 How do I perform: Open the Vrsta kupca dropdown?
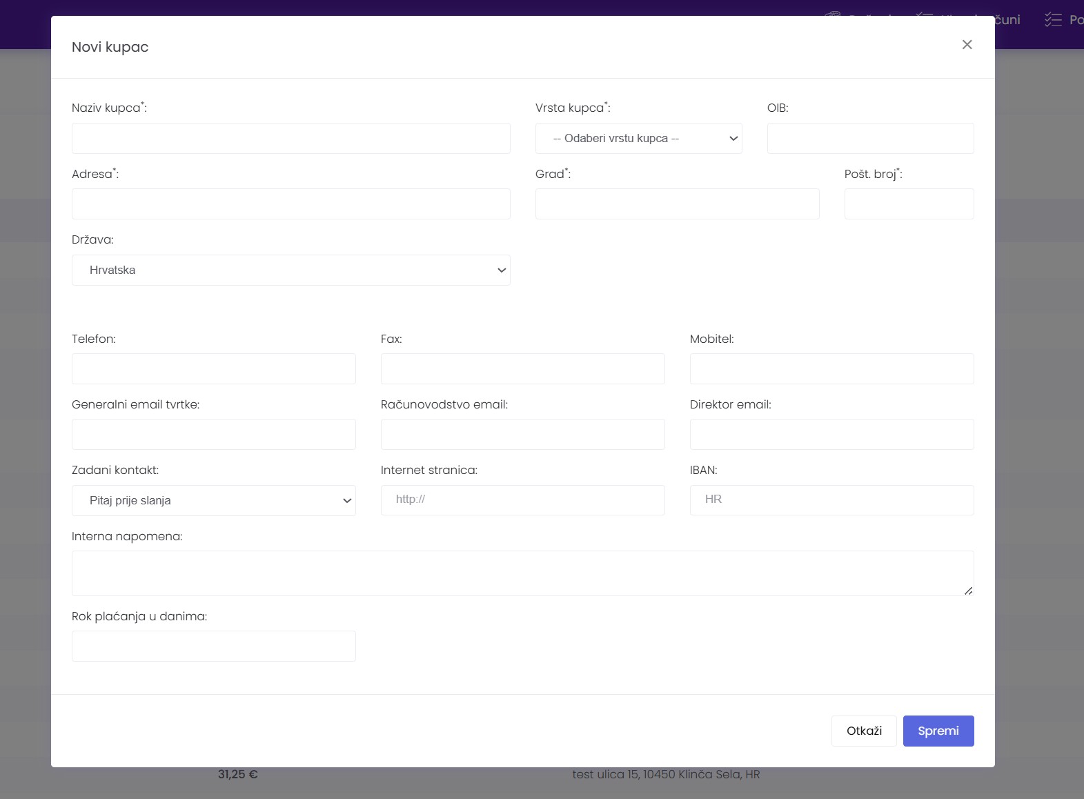pos(639,138)
